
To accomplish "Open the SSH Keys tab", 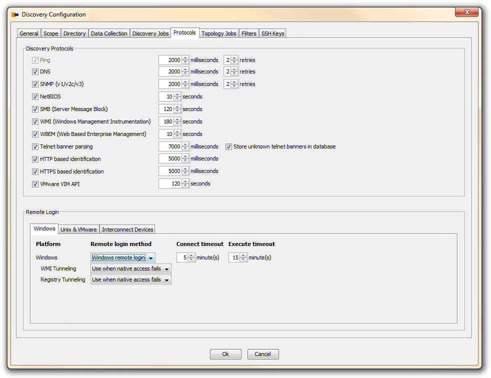I will [272, 32].
